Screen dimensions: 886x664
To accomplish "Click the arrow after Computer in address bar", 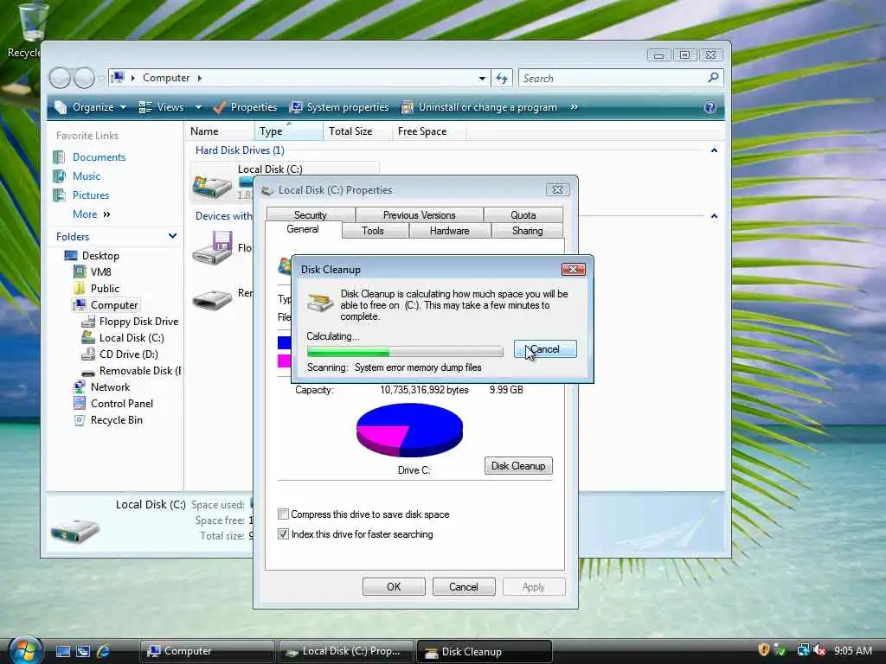I will tap(200, 78).
